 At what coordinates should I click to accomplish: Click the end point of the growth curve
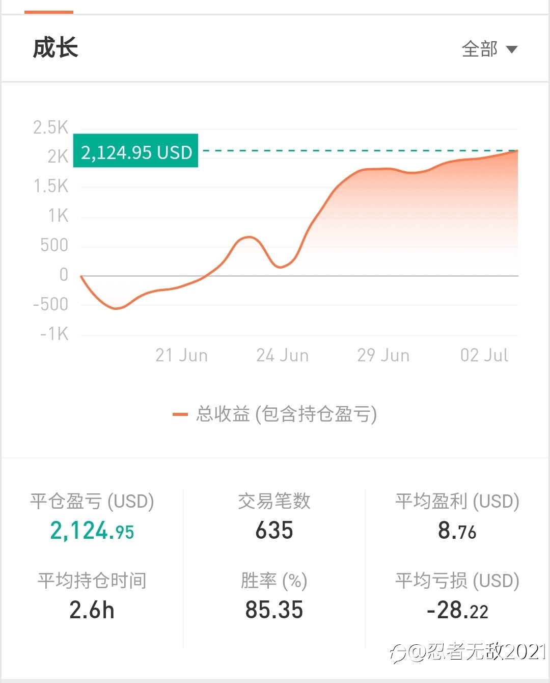(517, 150)
